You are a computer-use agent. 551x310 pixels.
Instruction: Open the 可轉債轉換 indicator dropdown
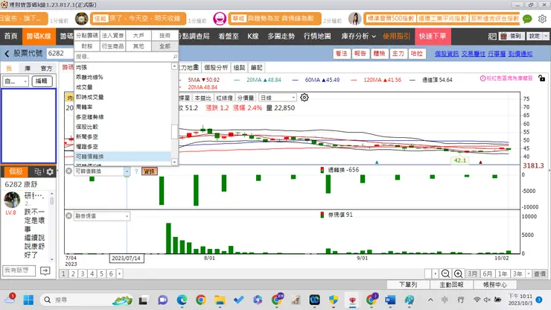[127, 171]
